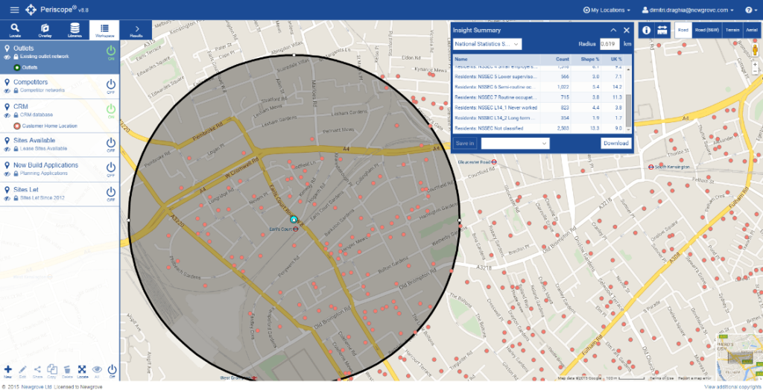Open the help question mark icon

tap(748, 10)
